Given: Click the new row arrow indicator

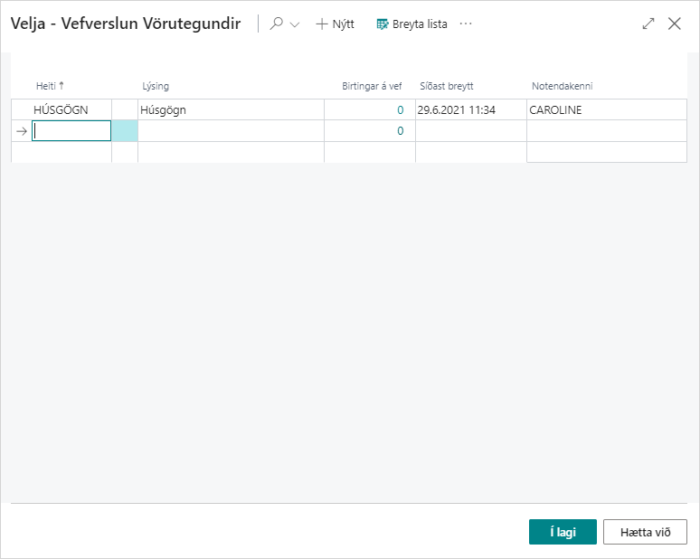Looking at the screenshot, I should [x=22, y=131].
